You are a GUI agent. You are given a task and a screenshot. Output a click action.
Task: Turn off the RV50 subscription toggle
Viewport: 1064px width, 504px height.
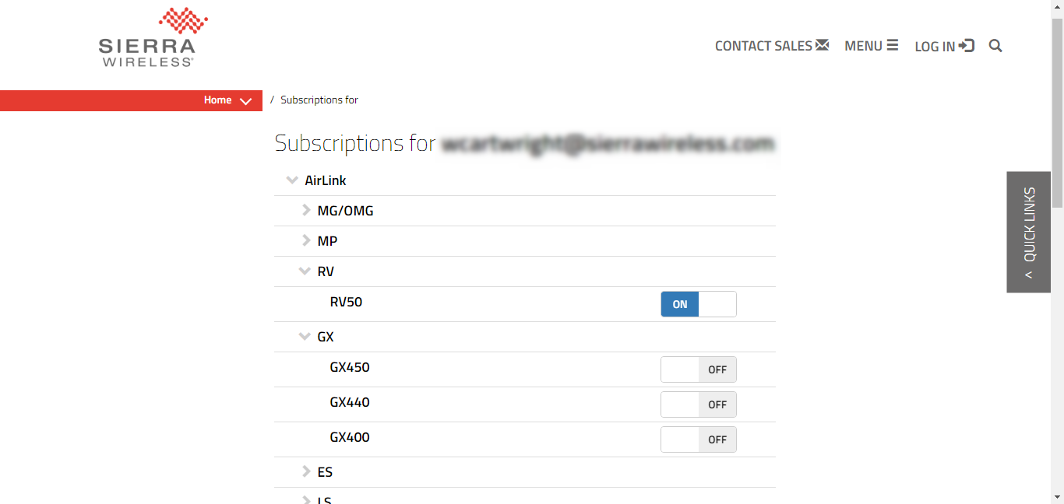point(698,304)
